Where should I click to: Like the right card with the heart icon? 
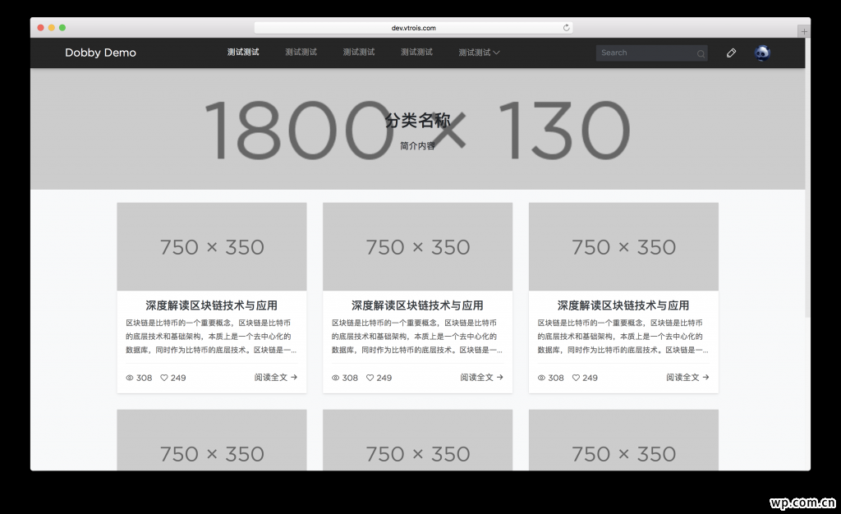pos(576,378)
